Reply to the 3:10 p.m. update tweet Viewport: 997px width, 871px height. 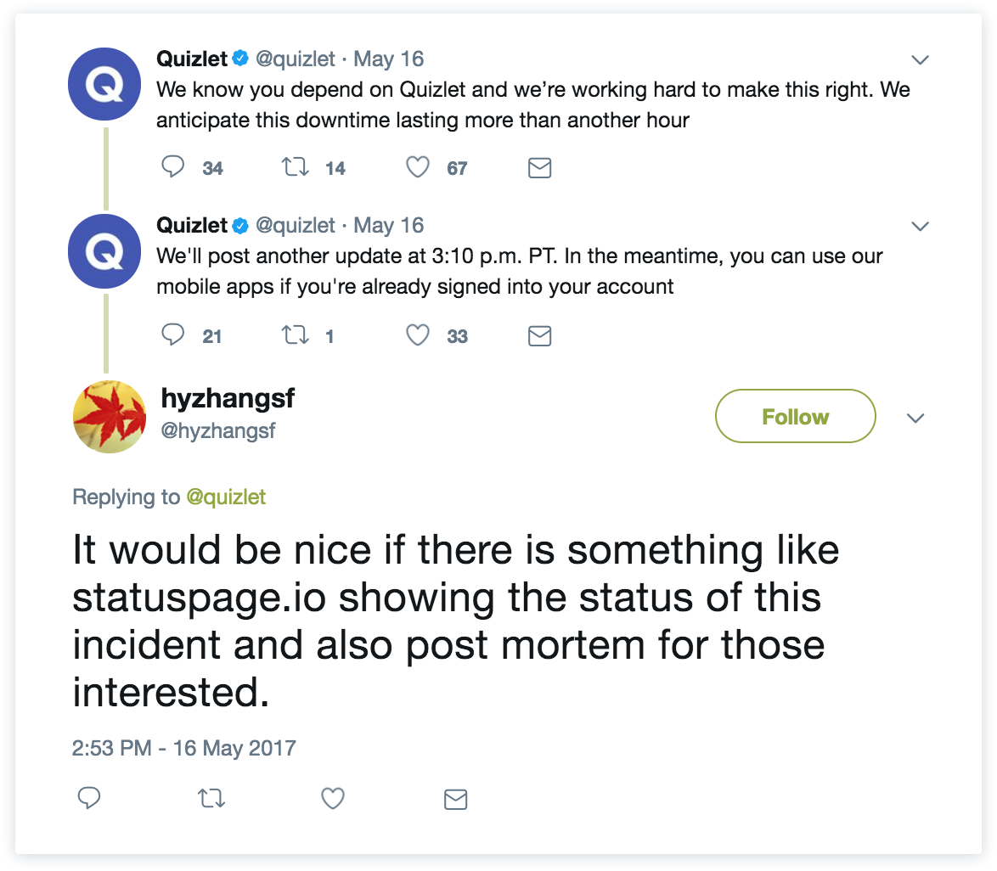tap(173, 335)
